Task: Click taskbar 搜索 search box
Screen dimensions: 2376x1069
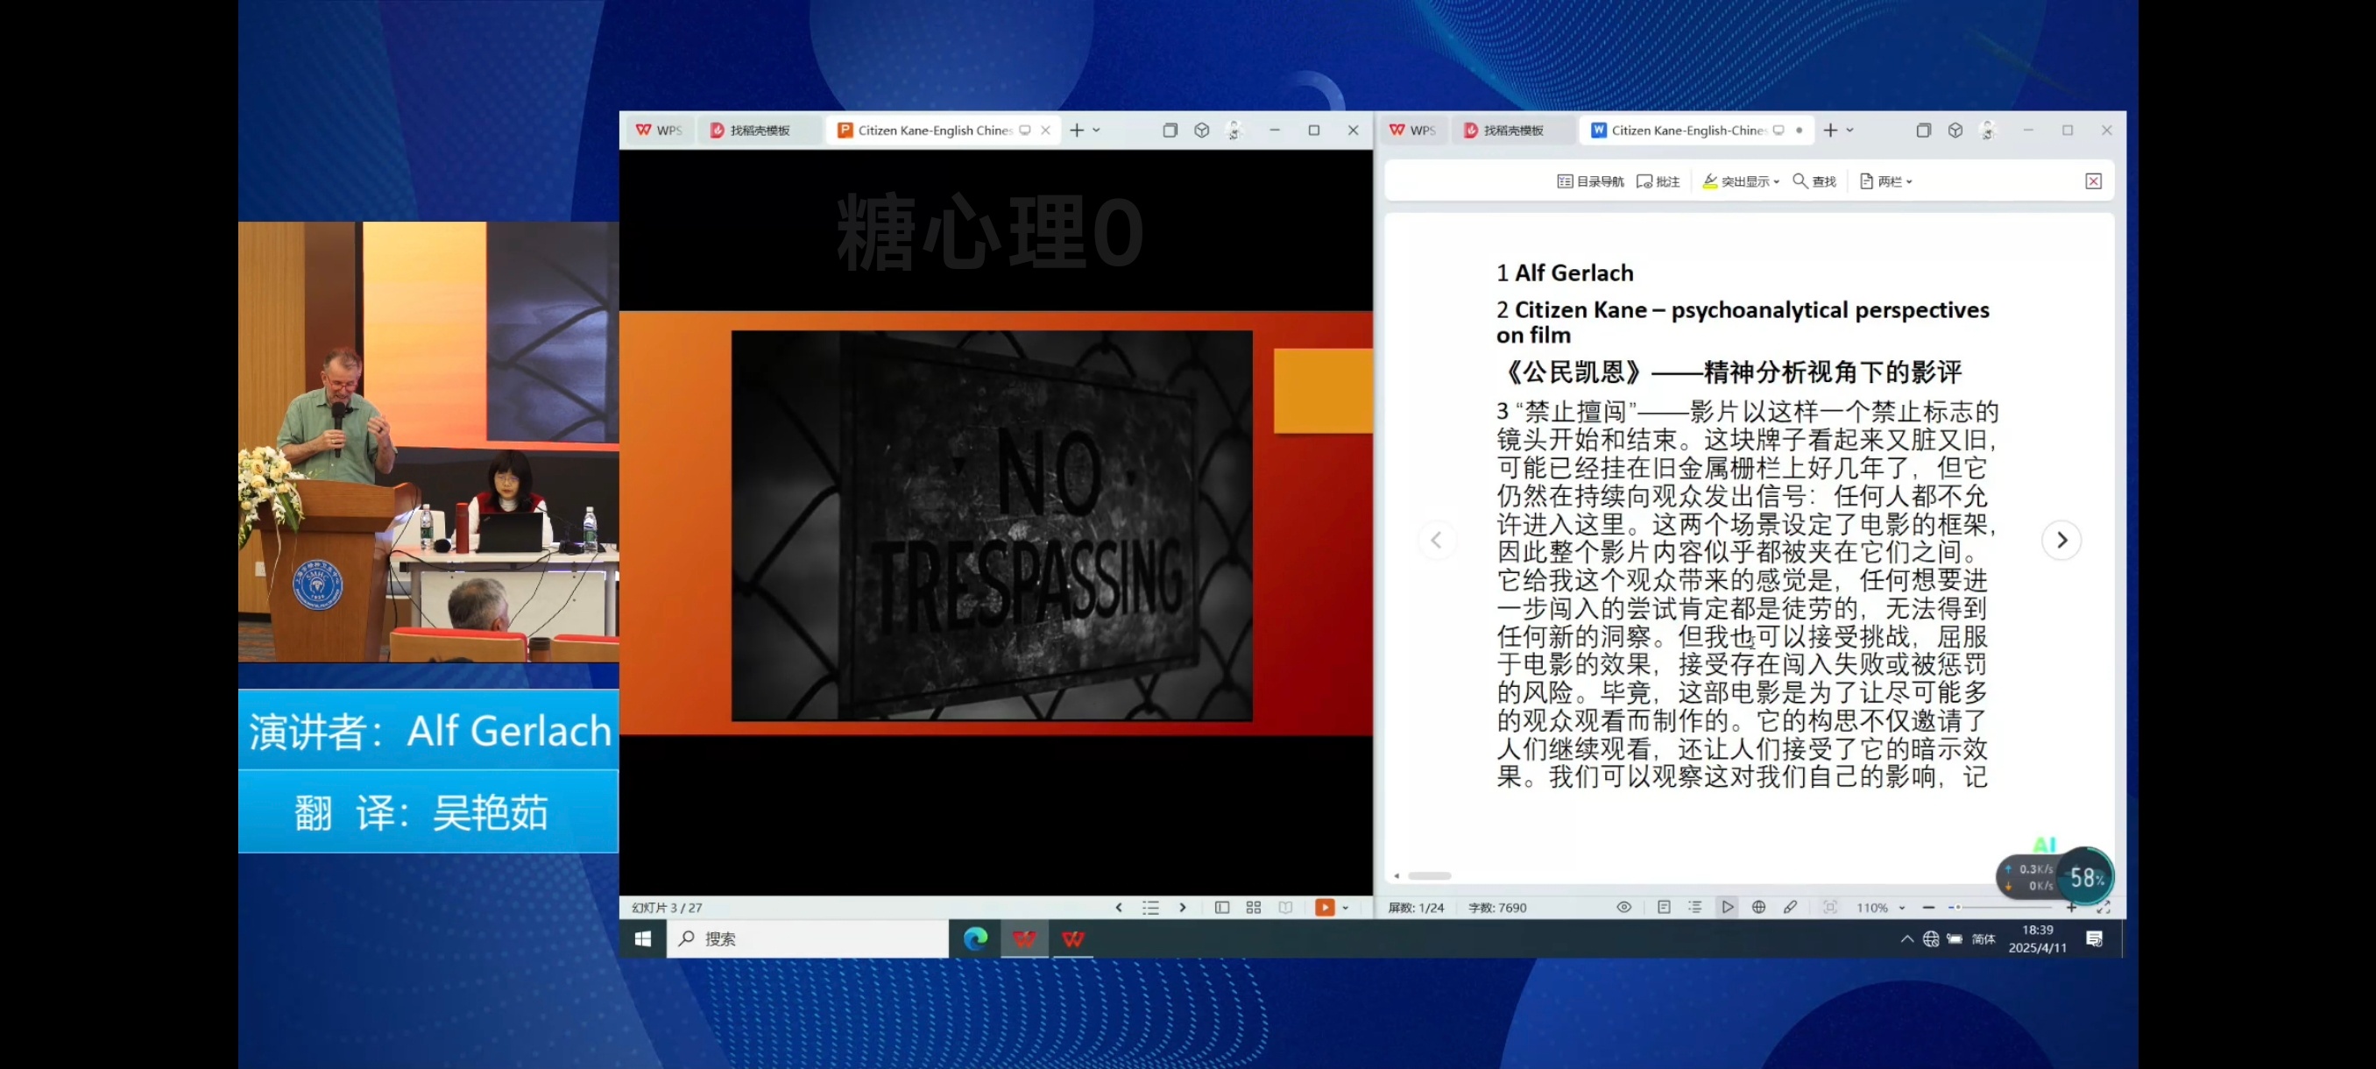Action: click(807, 939)
